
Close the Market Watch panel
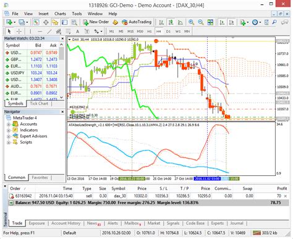(62, 38)
